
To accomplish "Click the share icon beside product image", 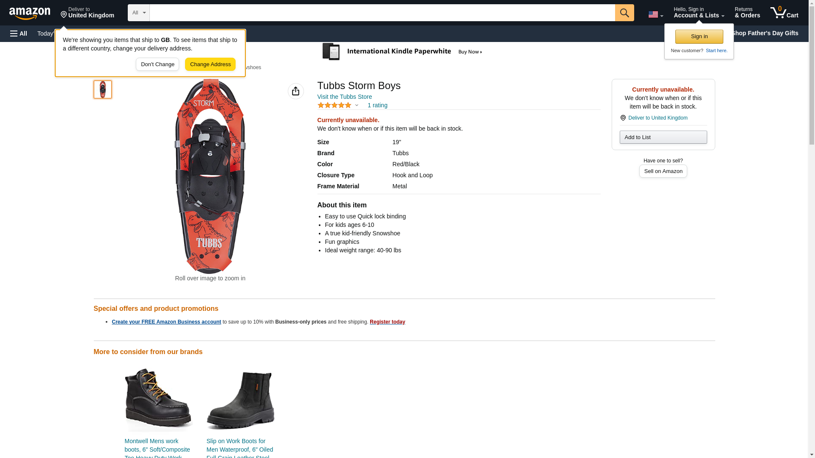I will tap(295, 91).
